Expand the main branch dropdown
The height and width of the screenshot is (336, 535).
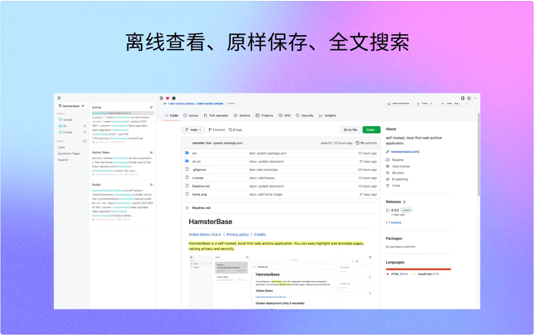[193, 130]
